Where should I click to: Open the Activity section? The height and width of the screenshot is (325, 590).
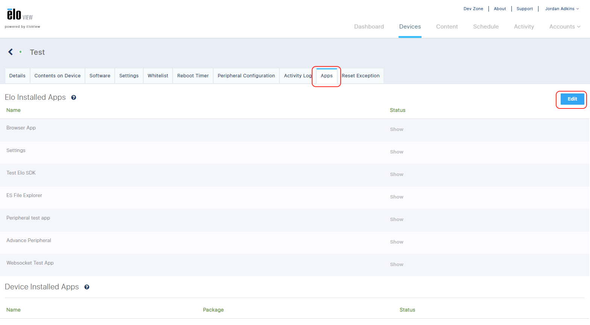pos(524,27)
